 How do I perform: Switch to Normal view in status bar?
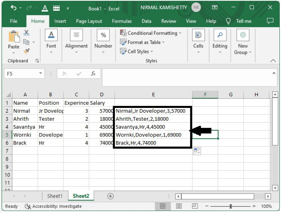(163, 206)
